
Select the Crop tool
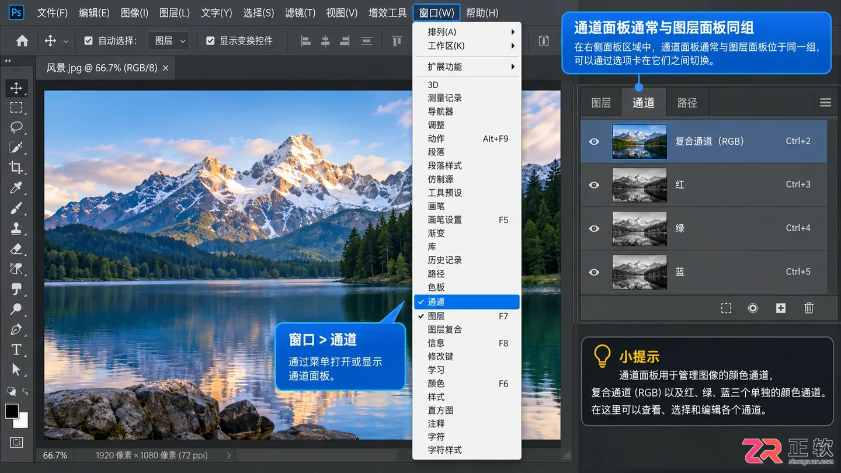pos(16,168)
